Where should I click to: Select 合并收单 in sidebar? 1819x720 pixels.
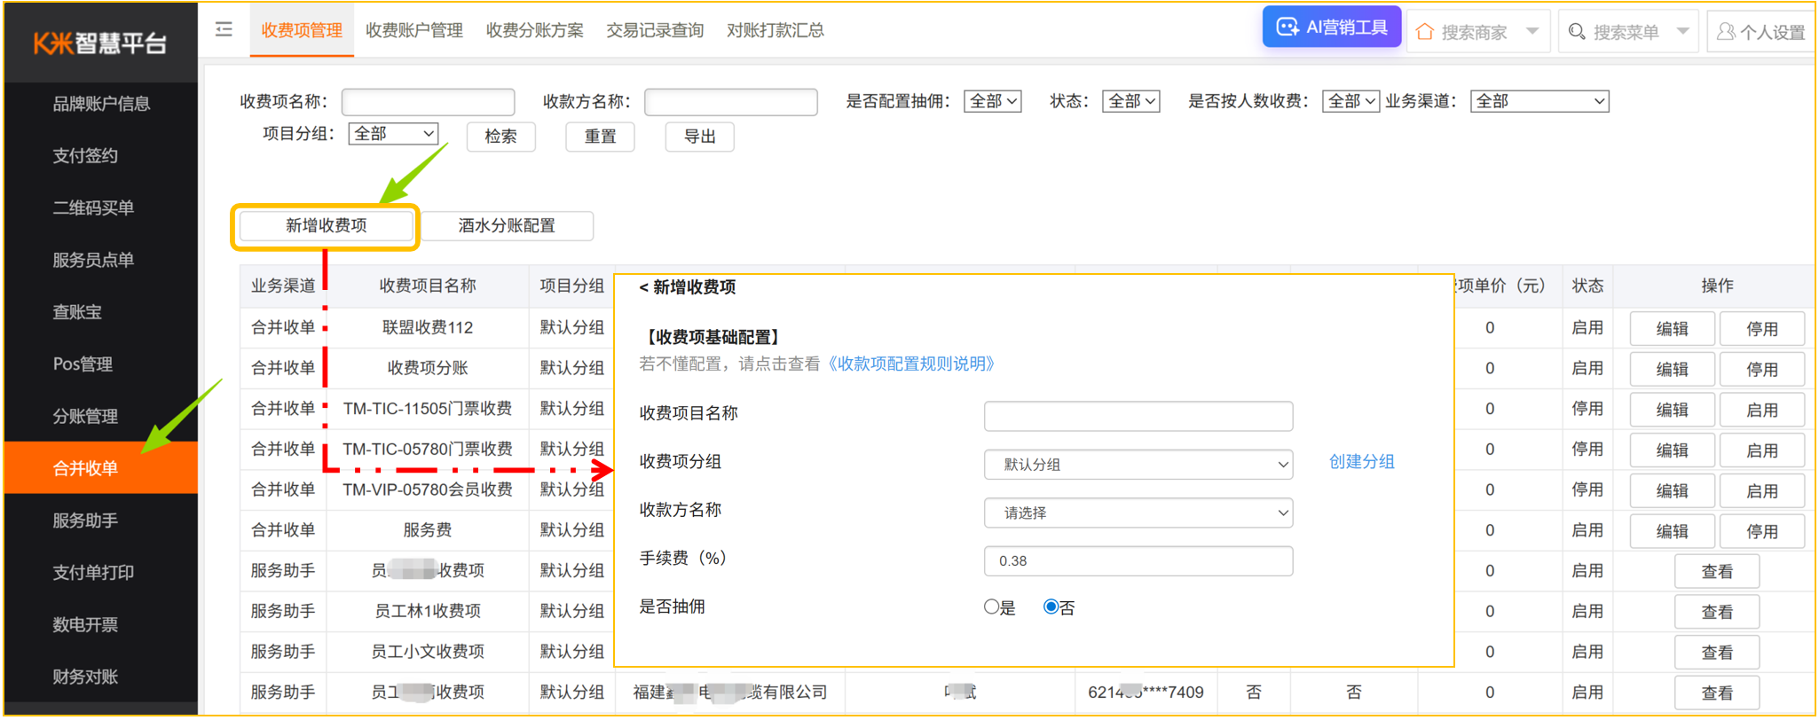tap(101, 468)
